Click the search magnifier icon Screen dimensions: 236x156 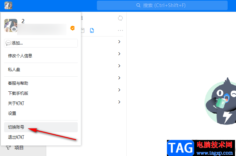[138, 5]
